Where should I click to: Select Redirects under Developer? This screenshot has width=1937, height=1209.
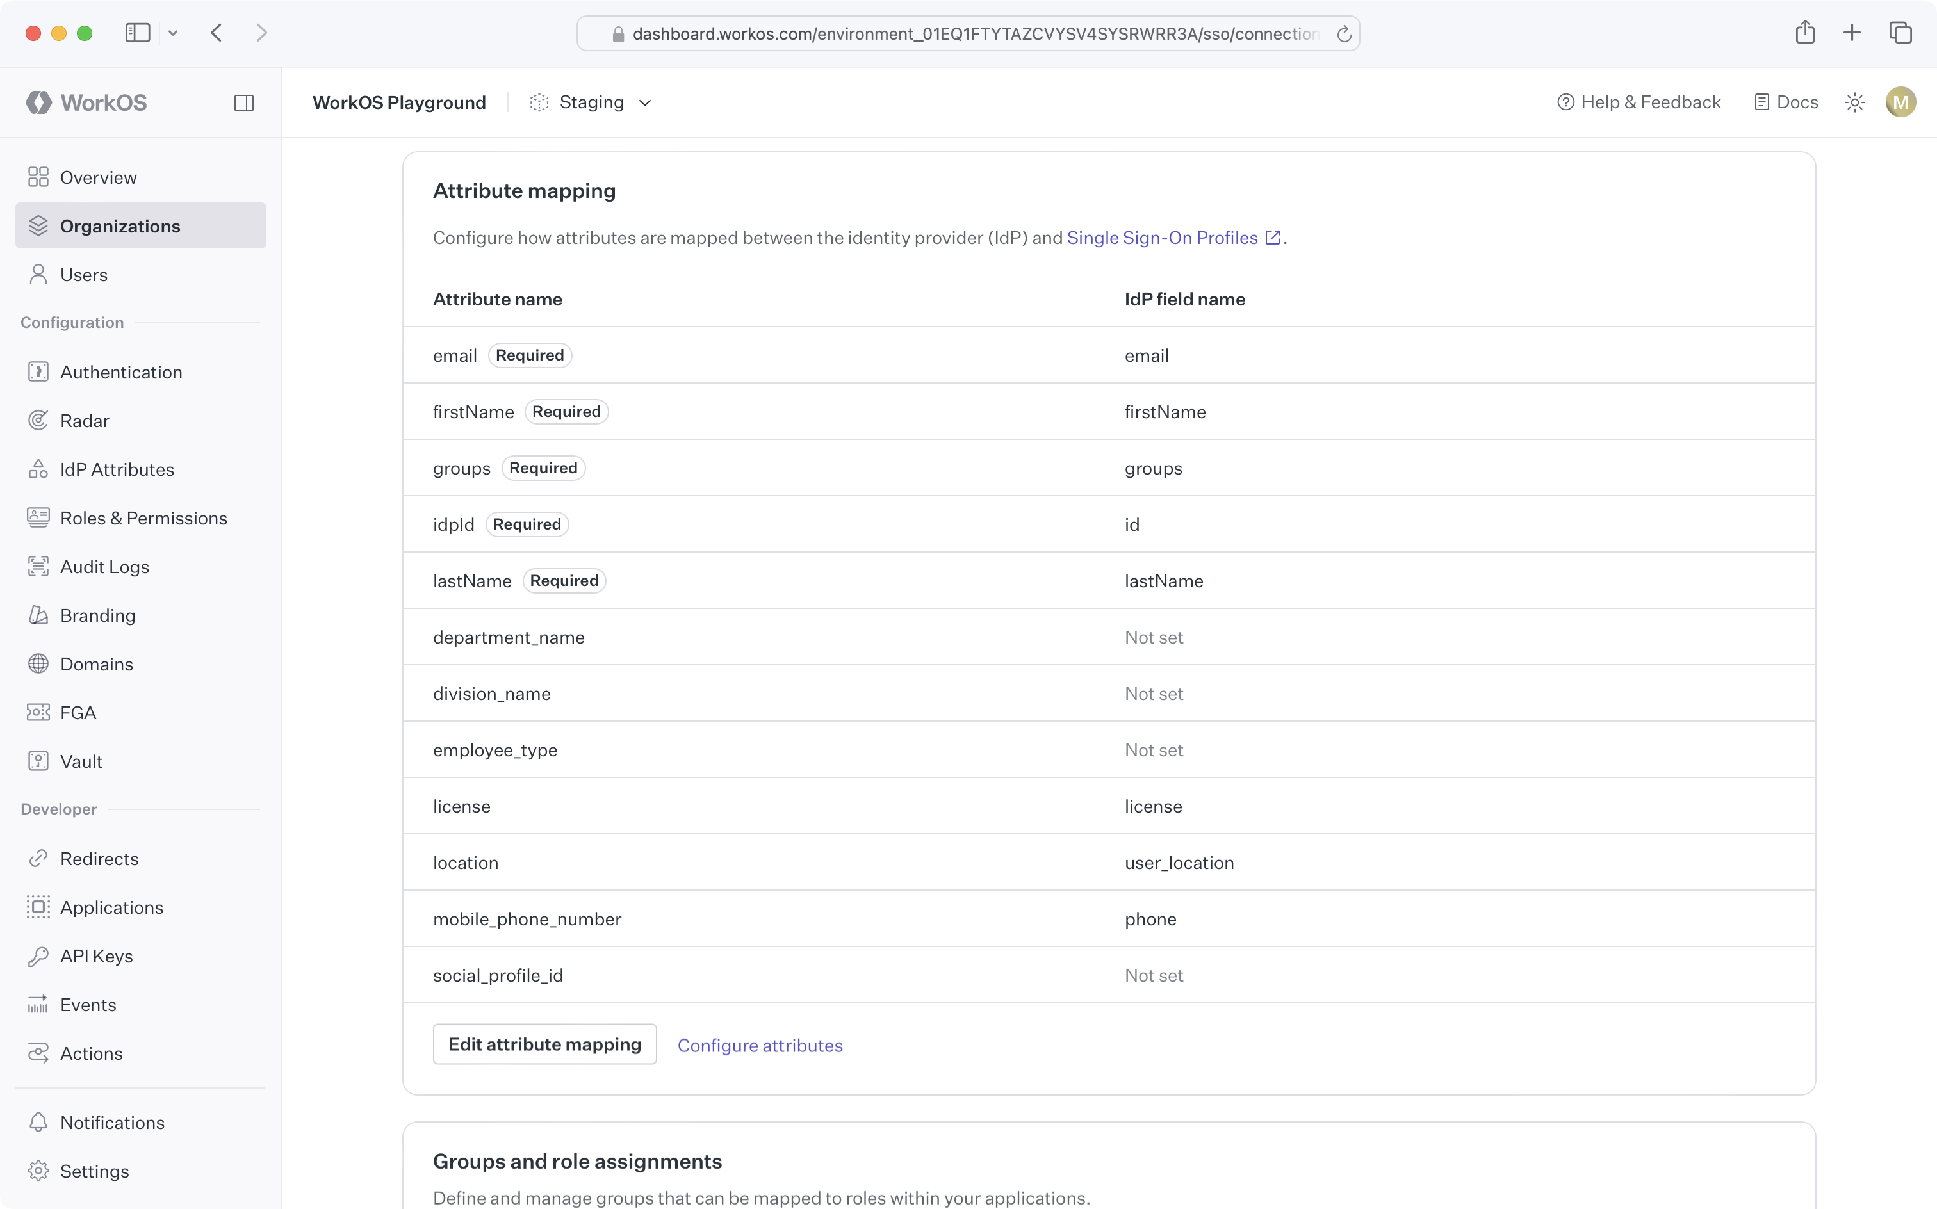[99, 858]
